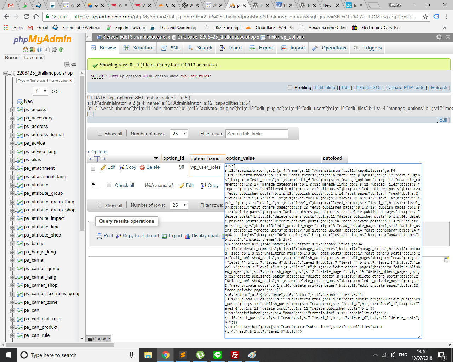Open the column options triangle dropdown
The height and width of the screenshot is (362, 453).
tap(156, 158)
